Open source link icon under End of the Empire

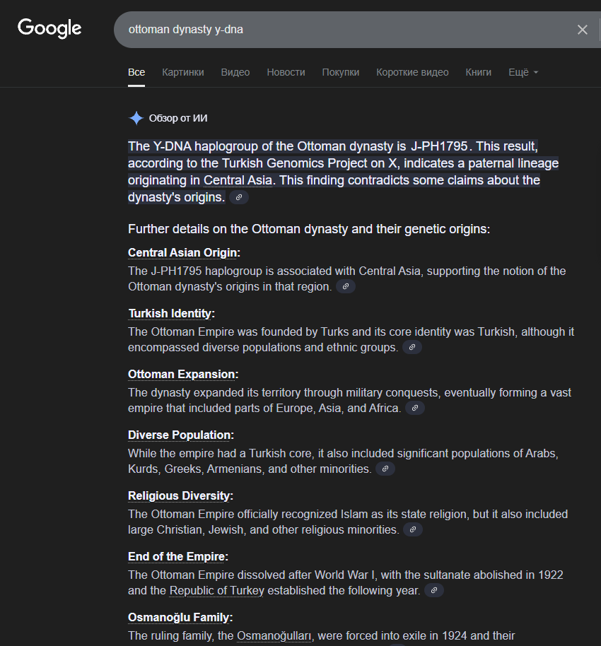434,591
